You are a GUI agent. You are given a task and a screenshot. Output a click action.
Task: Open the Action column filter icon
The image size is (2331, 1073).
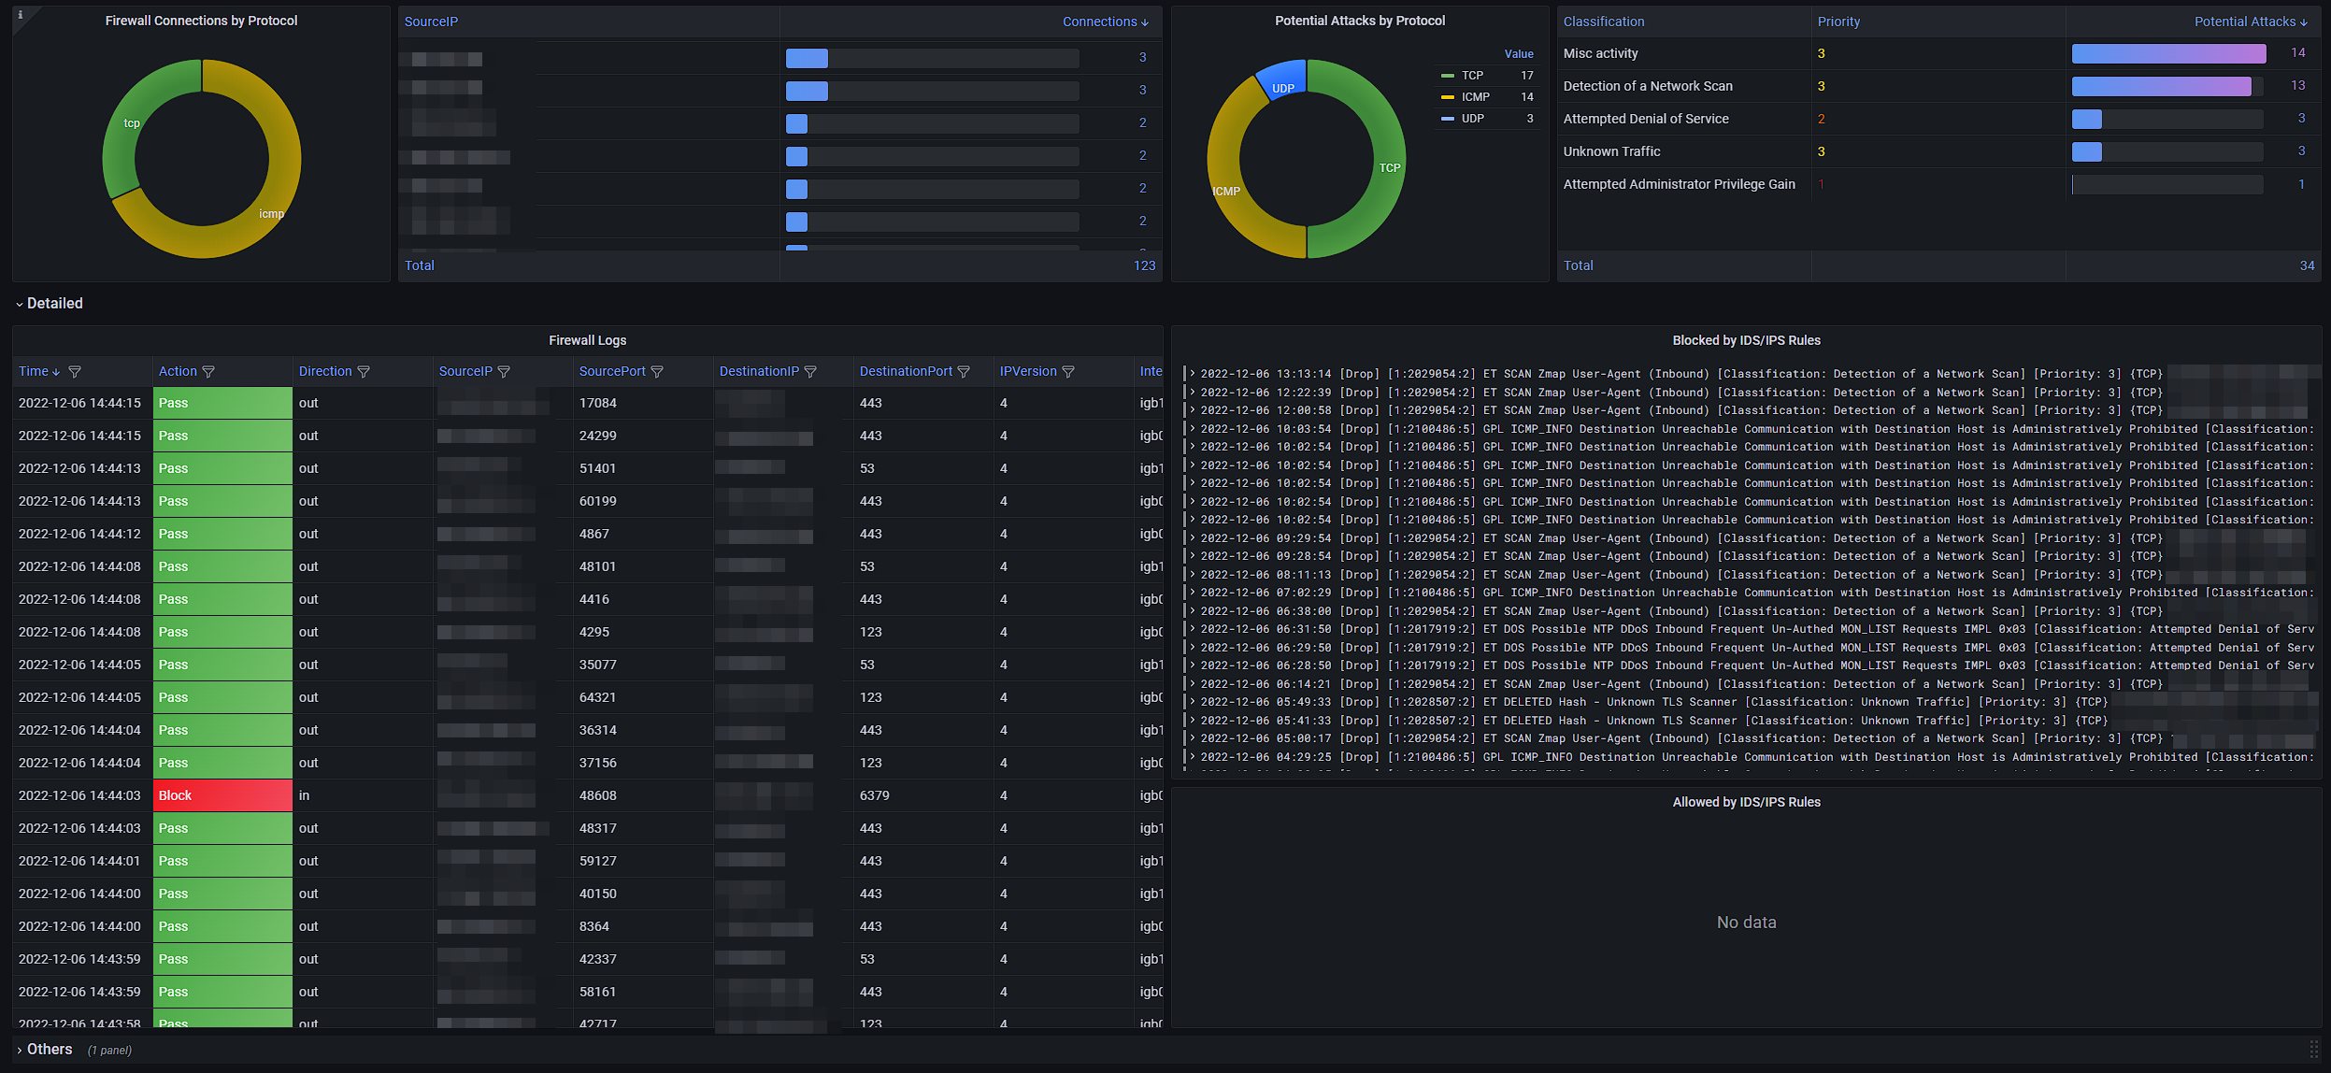(x=208, y=372)
